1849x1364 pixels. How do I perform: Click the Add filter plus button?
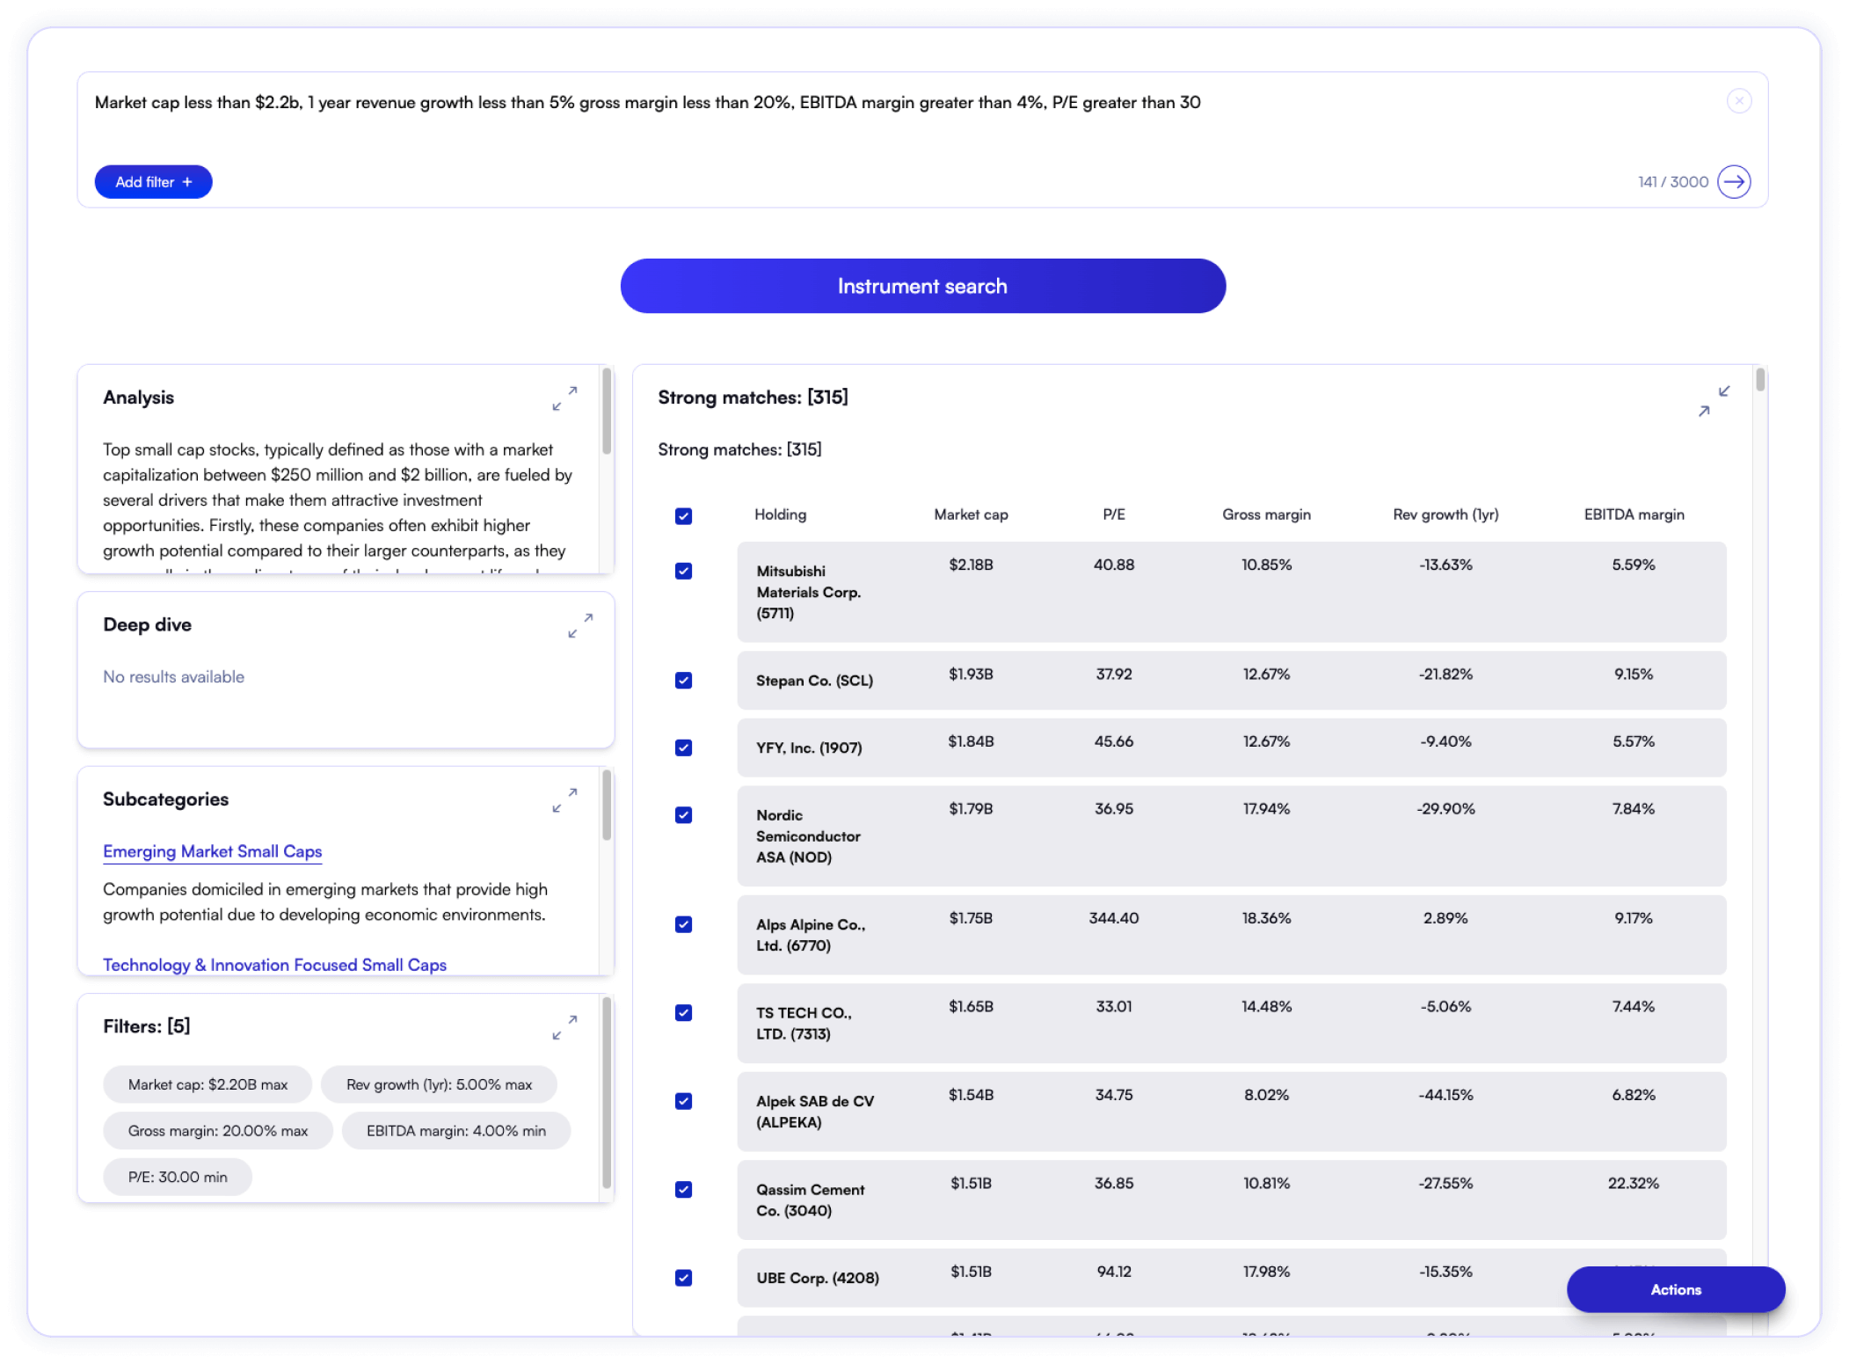click(x=153, y=182)
